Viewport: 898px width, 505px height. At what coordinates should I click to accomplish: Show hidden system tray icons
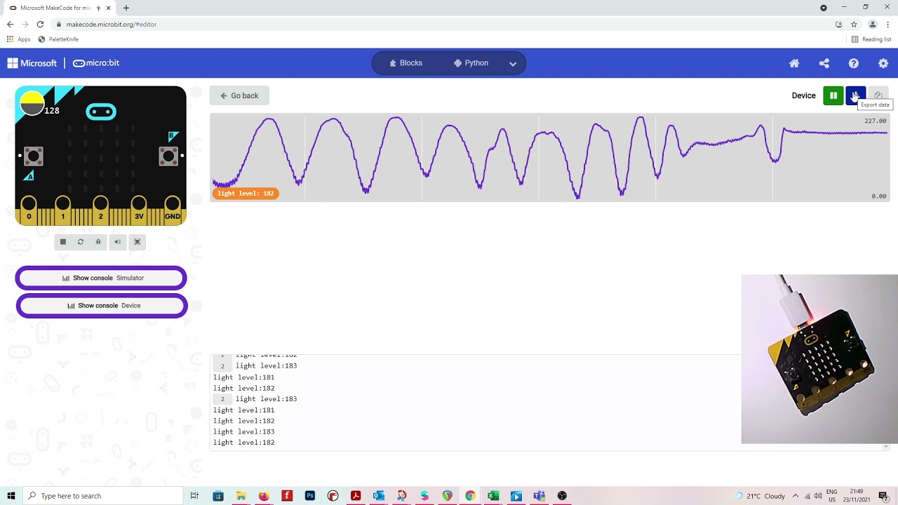(x=795, y=496)
